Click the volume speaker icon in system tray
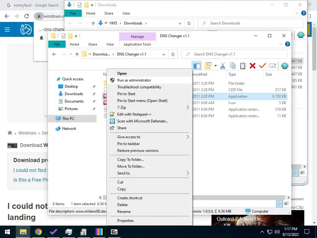The width and height of the screenshot is (317, 238). (x=277, y=232)
